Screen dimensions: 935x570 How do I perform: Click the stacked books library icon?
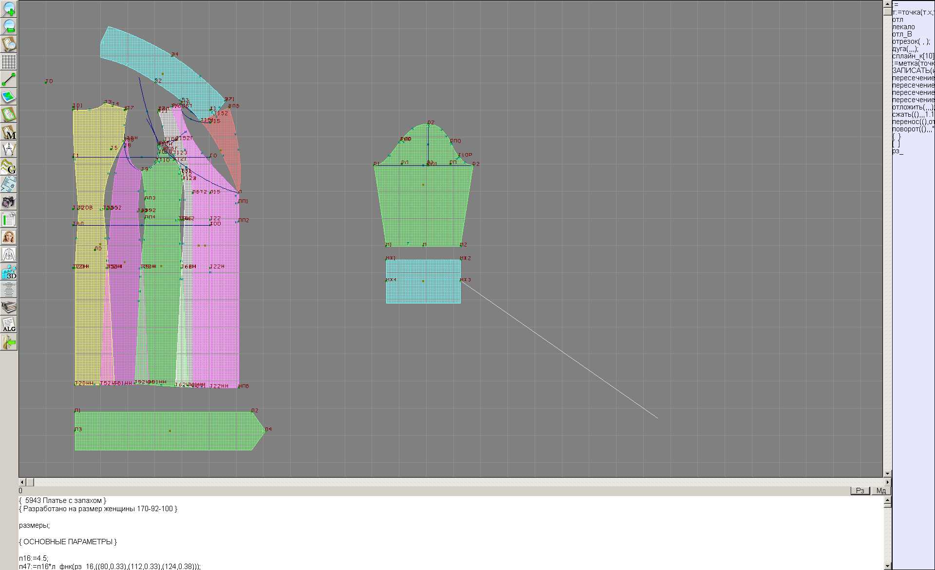(x=9, y=307)
